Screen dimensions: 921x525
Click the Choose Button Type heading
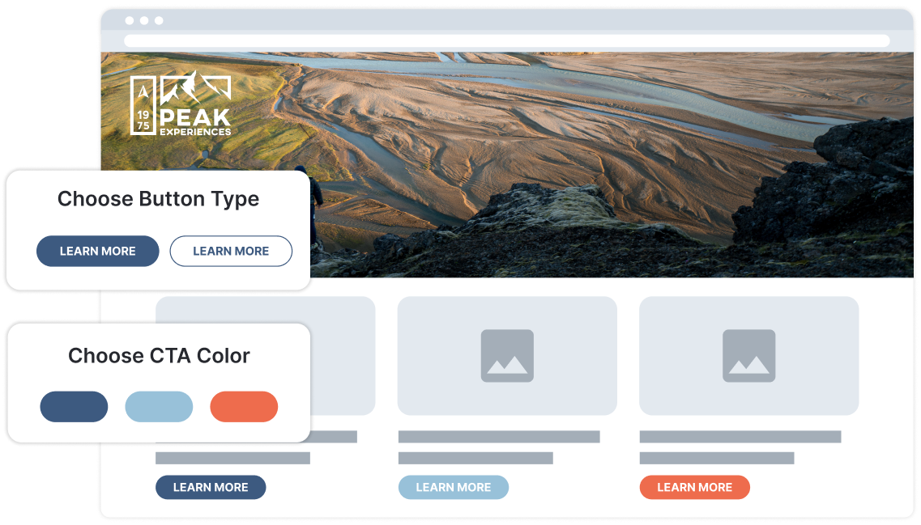tap(158, 200)
